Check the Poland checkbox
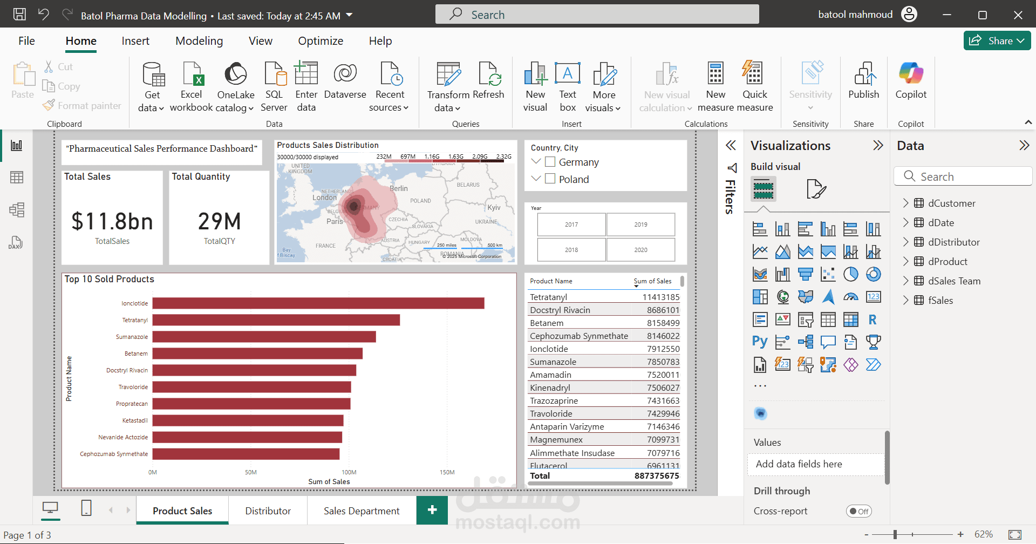Image resolution: width=1036 pixels, height=544 pixels. pyautogui.click(x=550, y=179)
